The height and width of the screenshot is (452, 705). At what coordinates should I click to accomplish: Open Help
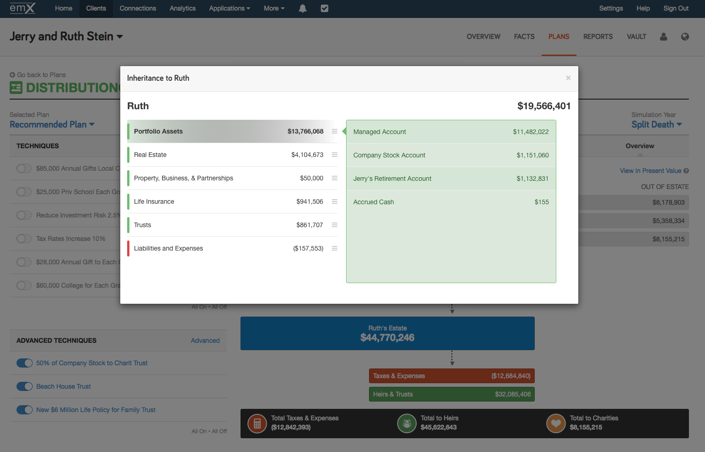coord(643,8)
